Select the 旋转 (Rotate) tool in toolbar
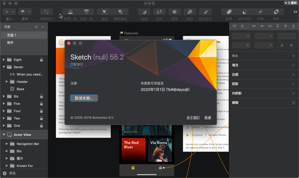 coord(159,12)
